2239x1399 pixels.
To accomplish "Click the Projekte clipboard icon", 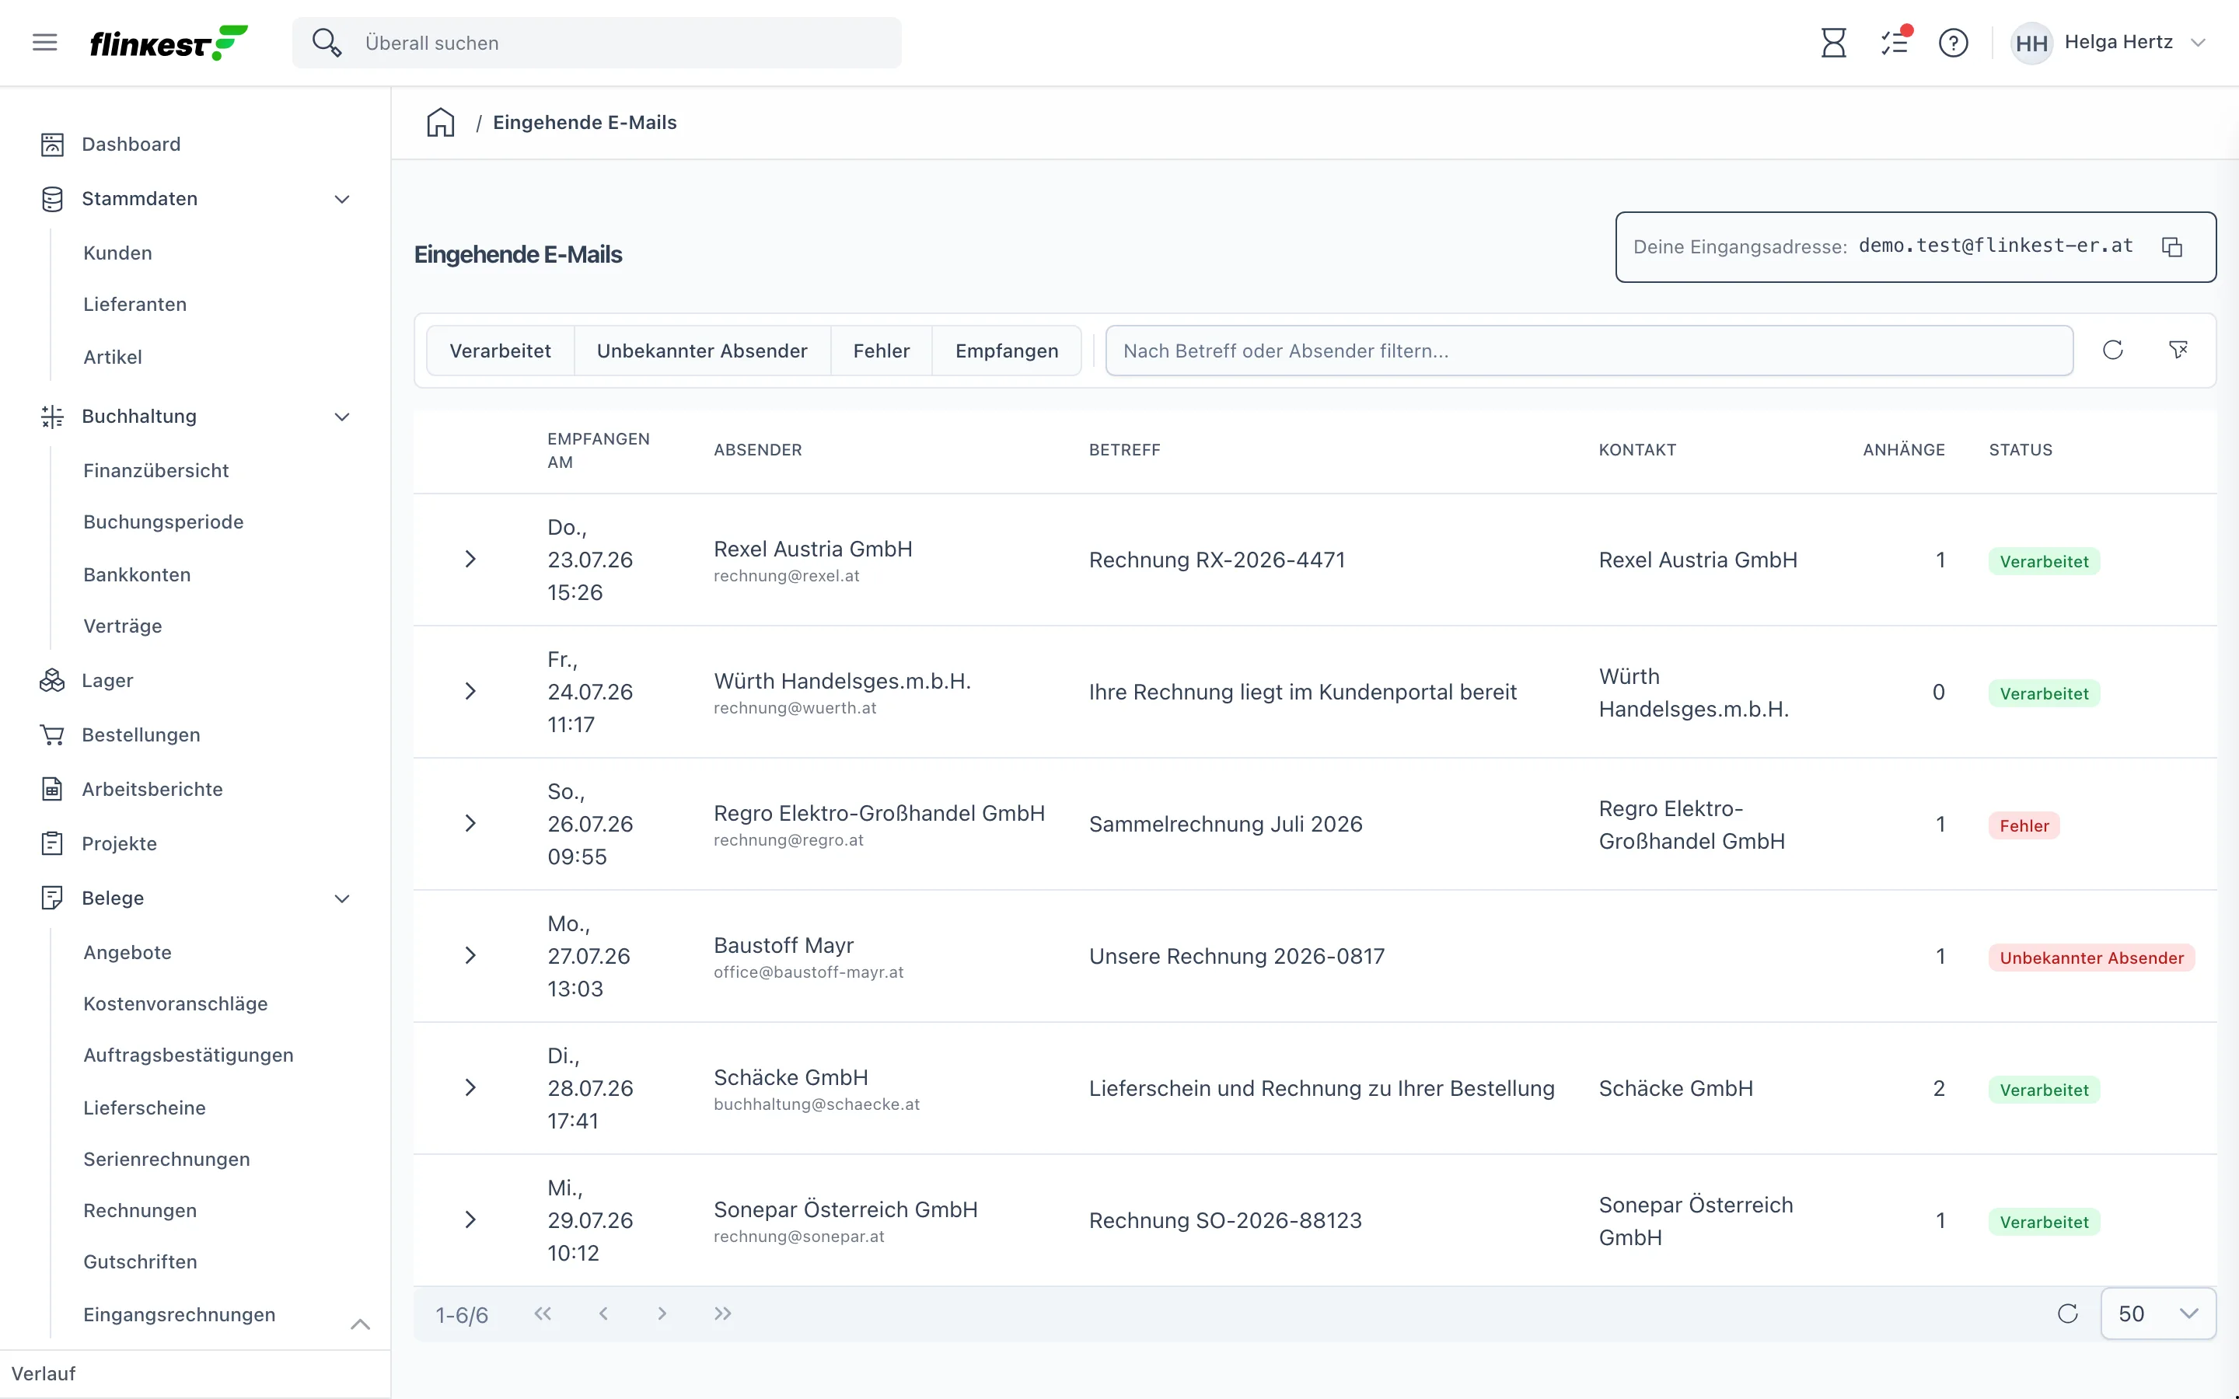I will point(53,844).
